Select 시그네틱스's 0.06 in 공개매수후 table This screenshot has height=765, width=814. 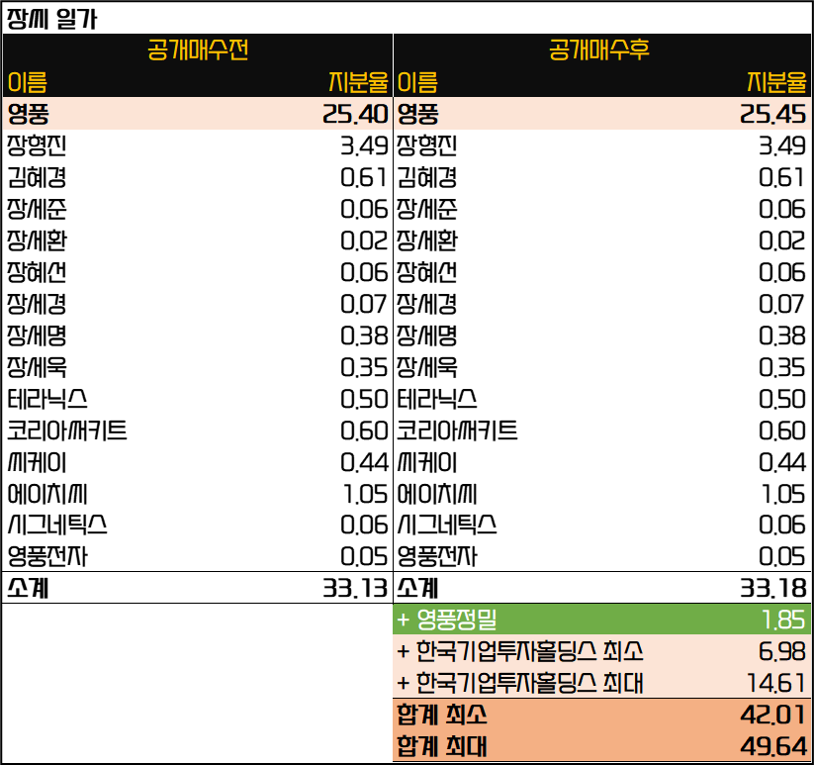click(782, 526)
